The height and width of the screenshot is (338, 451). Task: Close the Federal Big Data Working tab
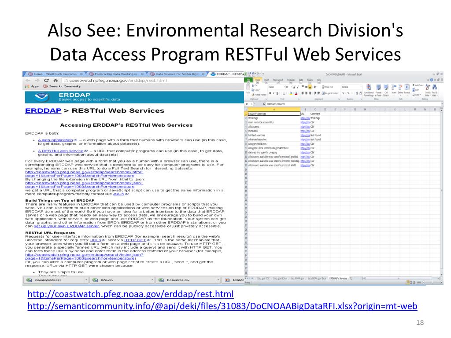click(x=142, y=74)
